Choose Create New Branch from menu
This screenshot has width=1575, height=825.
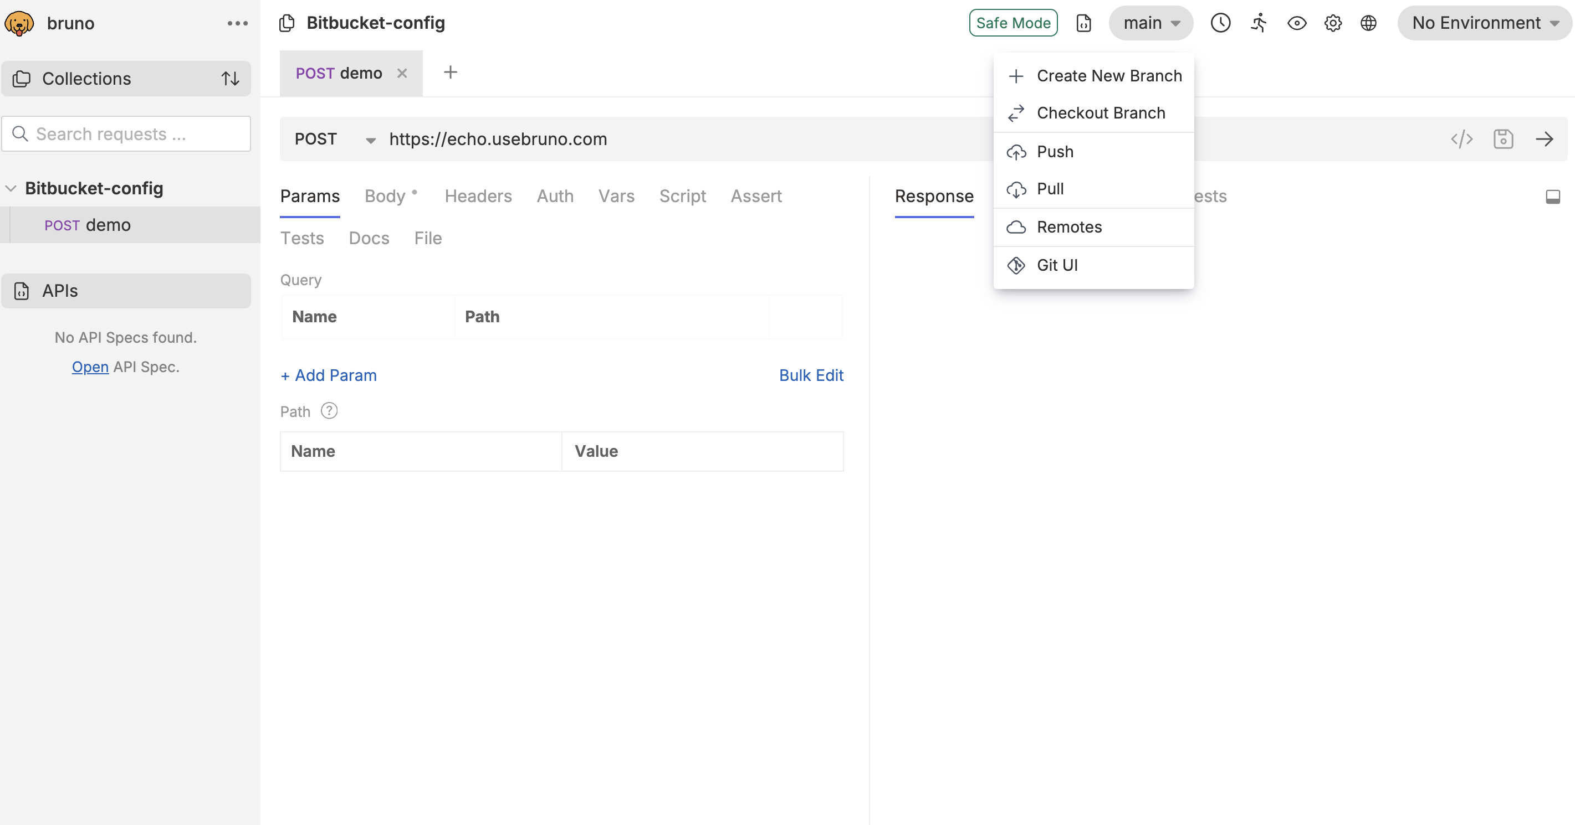pos(1094,76)
